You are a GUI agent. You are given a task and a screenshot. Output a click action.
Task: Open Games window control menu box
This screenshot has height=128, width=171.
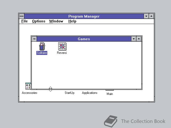click(34, 39)
